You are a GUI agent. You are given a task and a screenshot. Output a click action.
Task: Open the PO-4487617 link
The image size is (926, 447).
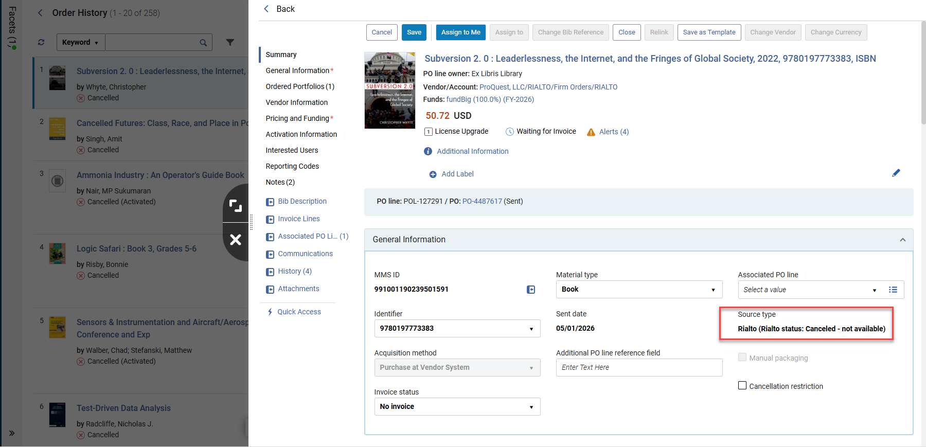[x=482, y=201]
